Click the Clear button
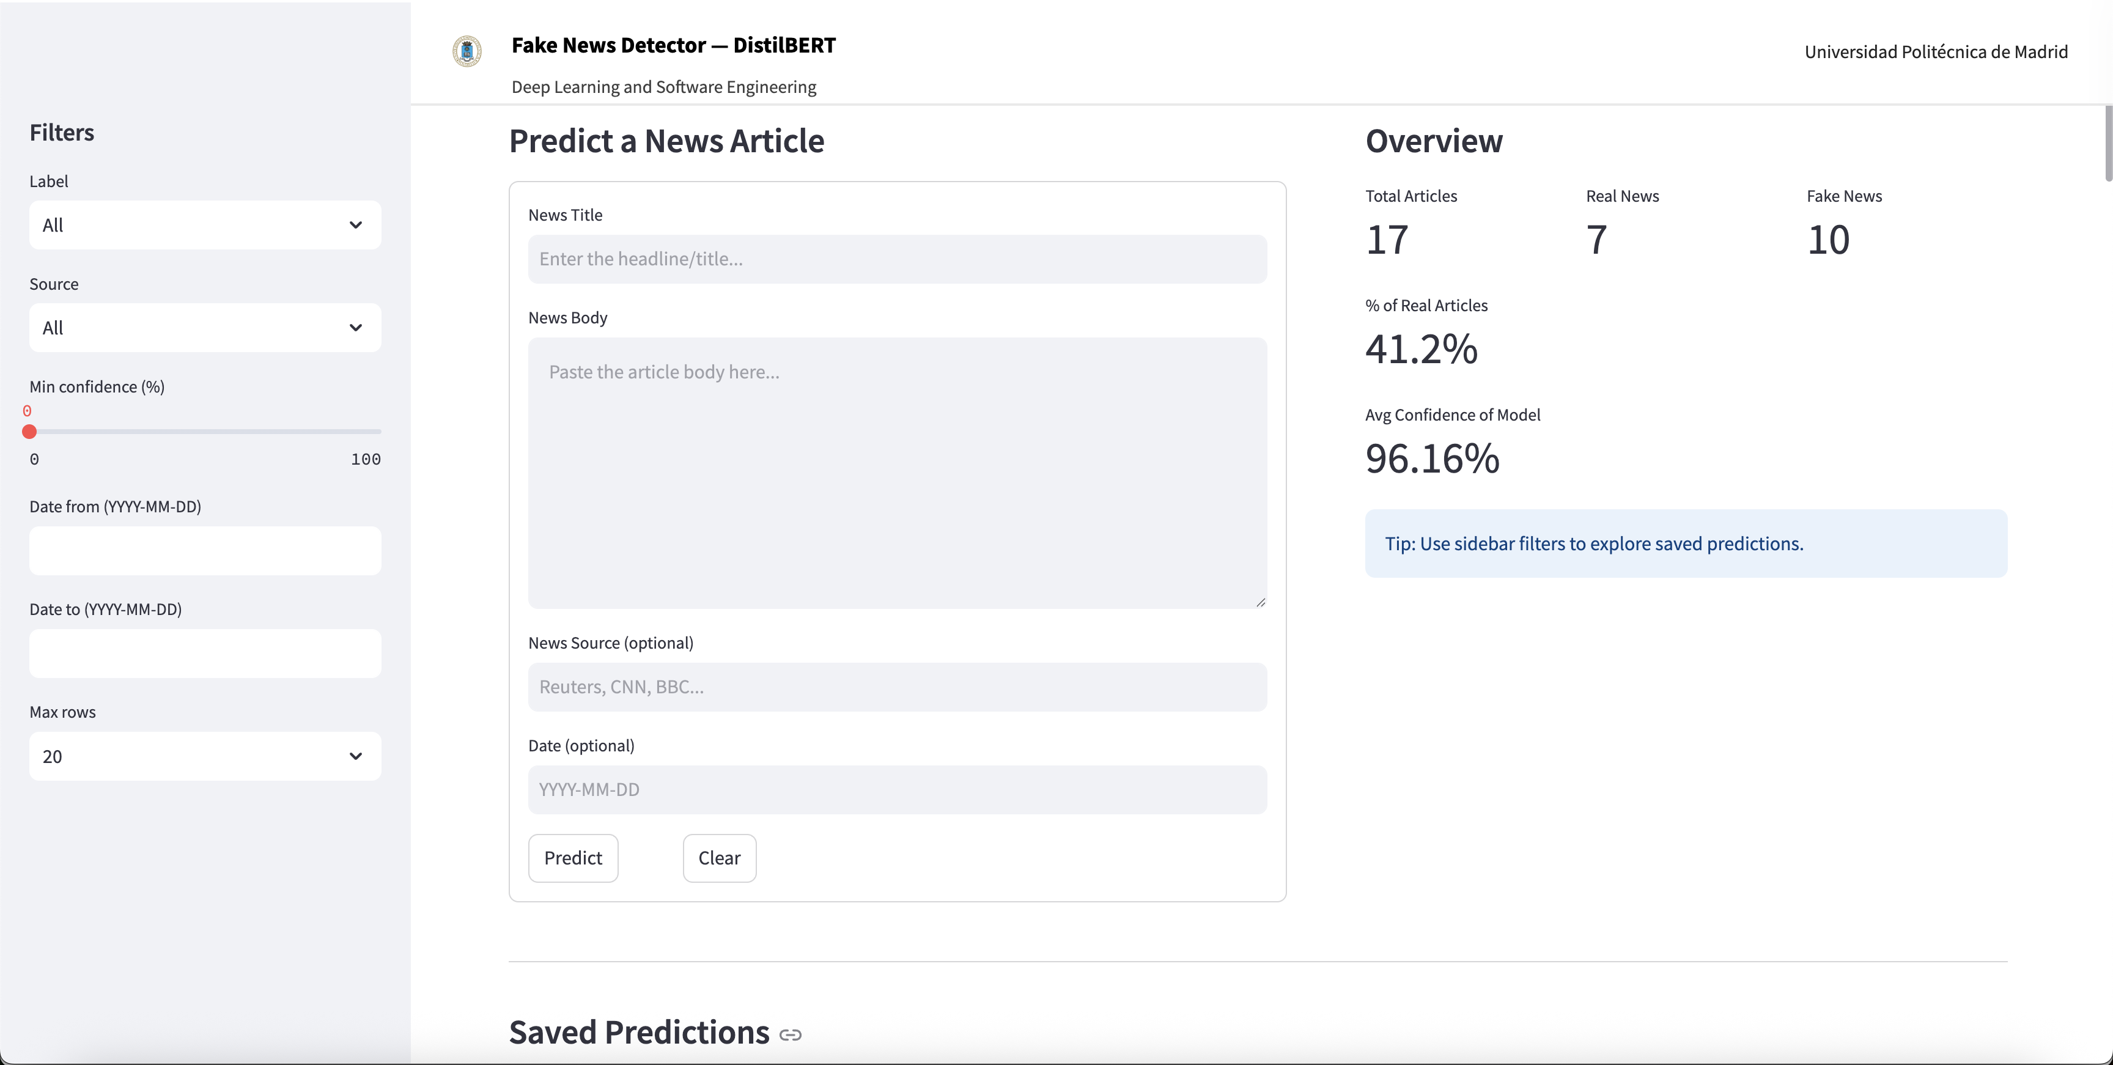Viewport: 2113px width, 1065px height. tap(718, 857)
